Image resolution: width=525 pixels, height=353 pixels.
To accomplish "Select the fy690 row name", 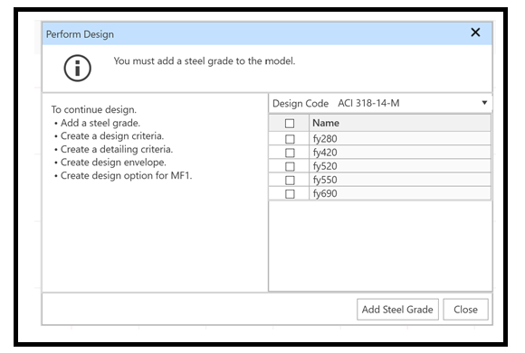I will click(x=325, y=193).
